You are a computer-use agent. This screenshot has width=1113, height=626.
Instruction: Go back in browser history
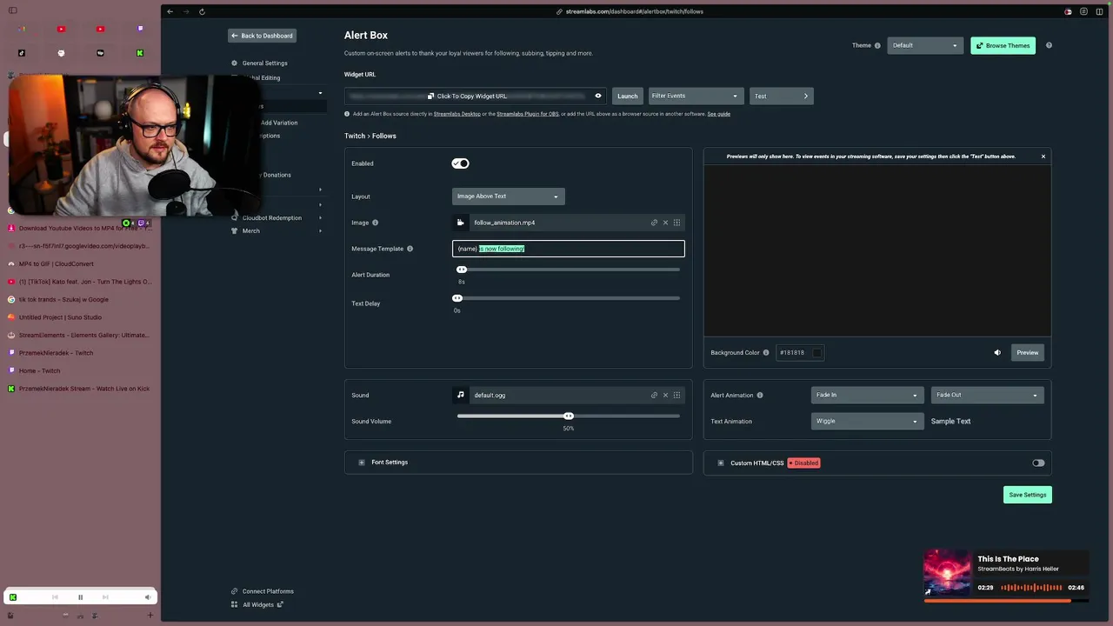[x=170, y=11]
